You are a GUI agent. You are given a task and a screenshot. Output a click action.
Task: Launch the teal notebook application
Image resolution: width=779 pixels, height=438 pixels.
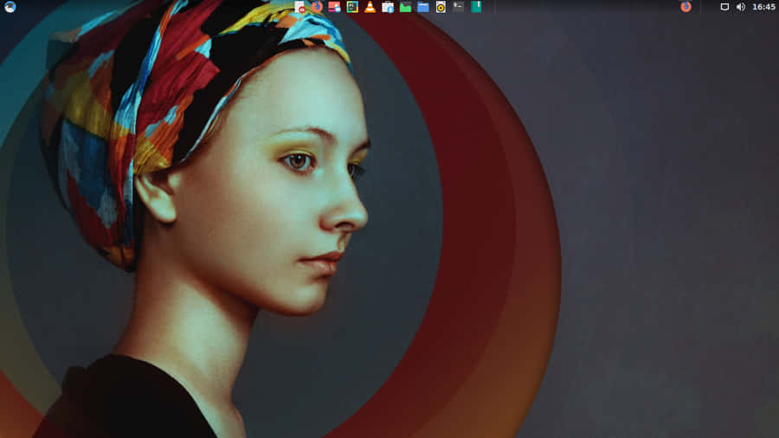click(x=476, y=7)
